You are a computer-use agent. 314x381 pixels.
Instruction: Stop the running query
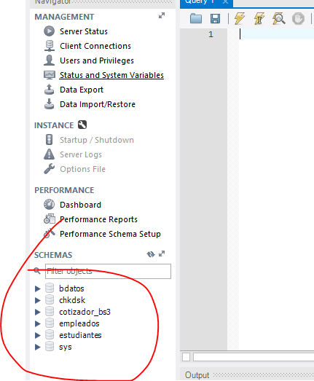[298, 18]
